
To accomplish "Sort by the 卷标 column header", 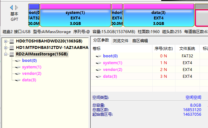I will (122, 49).
